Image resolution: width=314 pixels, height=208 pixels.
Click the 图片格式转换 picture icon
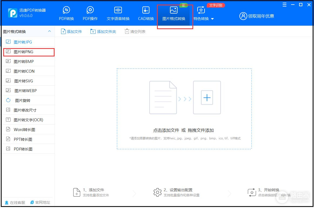pos(173,10)
